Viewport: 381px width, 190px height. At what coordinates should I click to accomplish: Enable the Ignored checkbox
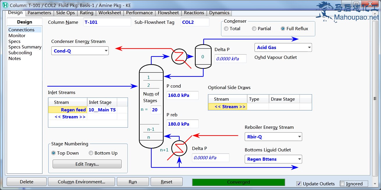pos(342,184)
